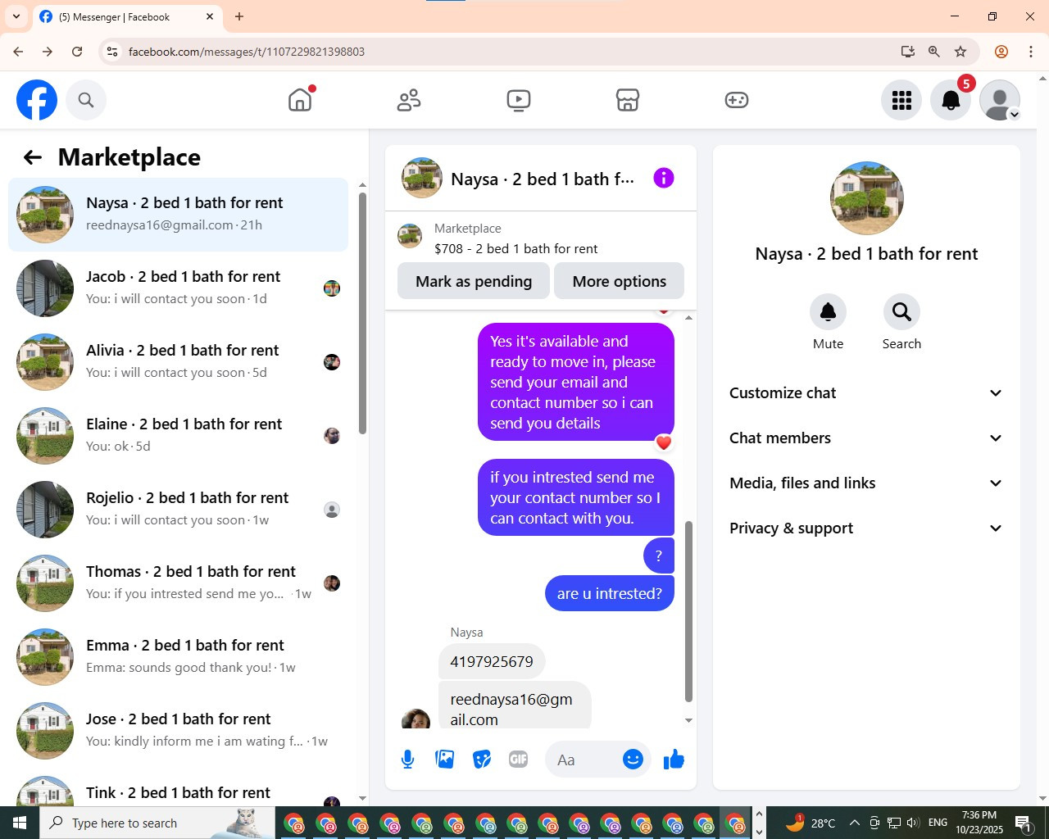Click Mark as pending button
This screenshot has width=1049, height=839.
coord(474,281)
